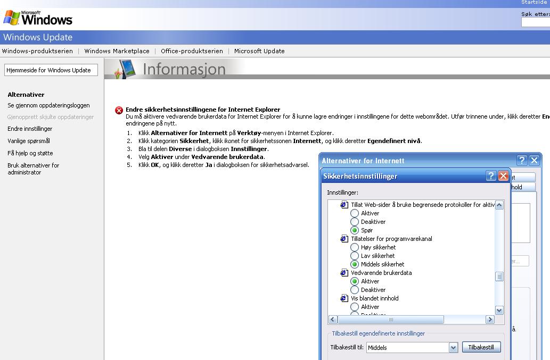550x360 pixels.
Task: Click the 'Vis blandet innhold' setting text
Action: pos(375,298)
